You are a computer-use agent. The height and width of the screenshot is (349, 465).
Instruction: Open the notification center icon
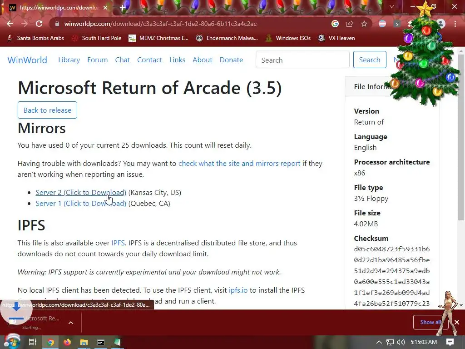[x=450, y=342]
